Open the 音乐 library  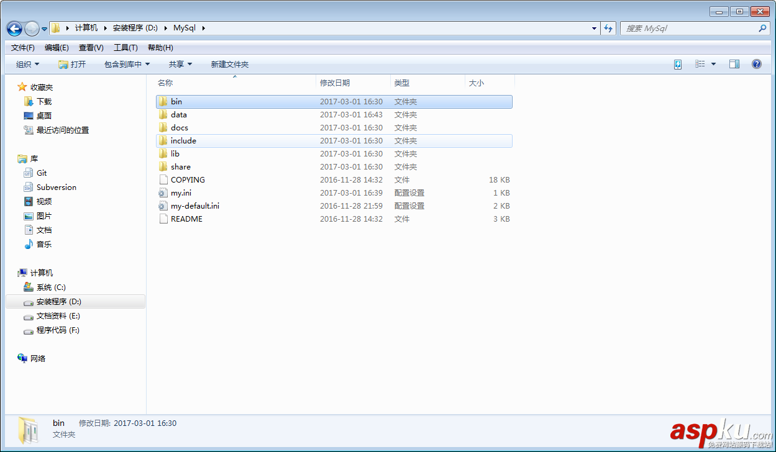click(x=44, y=245)
